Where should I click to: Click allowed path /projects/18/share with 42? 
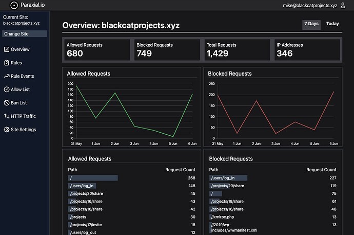[132, 209]
